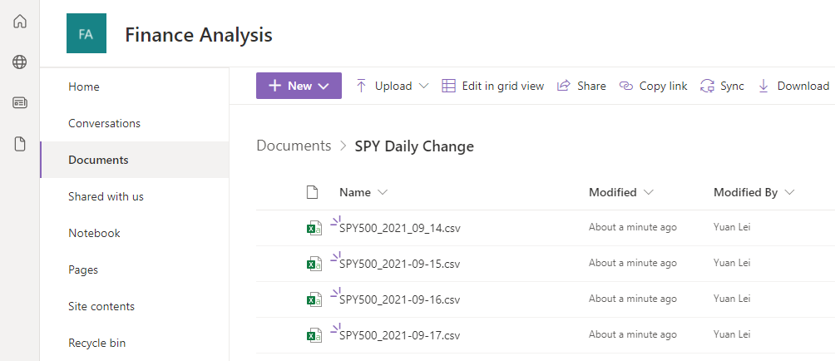This screenshot has width=835, height=361.
Task: Open the news feed icon
Action: click(x=20, y=103)
